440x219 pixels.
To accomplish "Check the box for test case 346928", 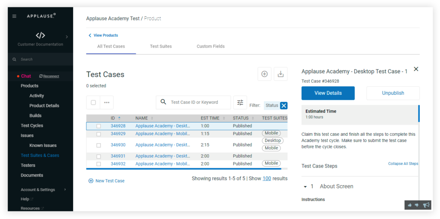I will [x=98, y=126].
